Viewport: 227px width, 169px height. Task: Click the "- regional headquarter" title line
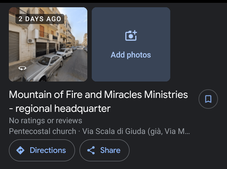click(60, 109)
